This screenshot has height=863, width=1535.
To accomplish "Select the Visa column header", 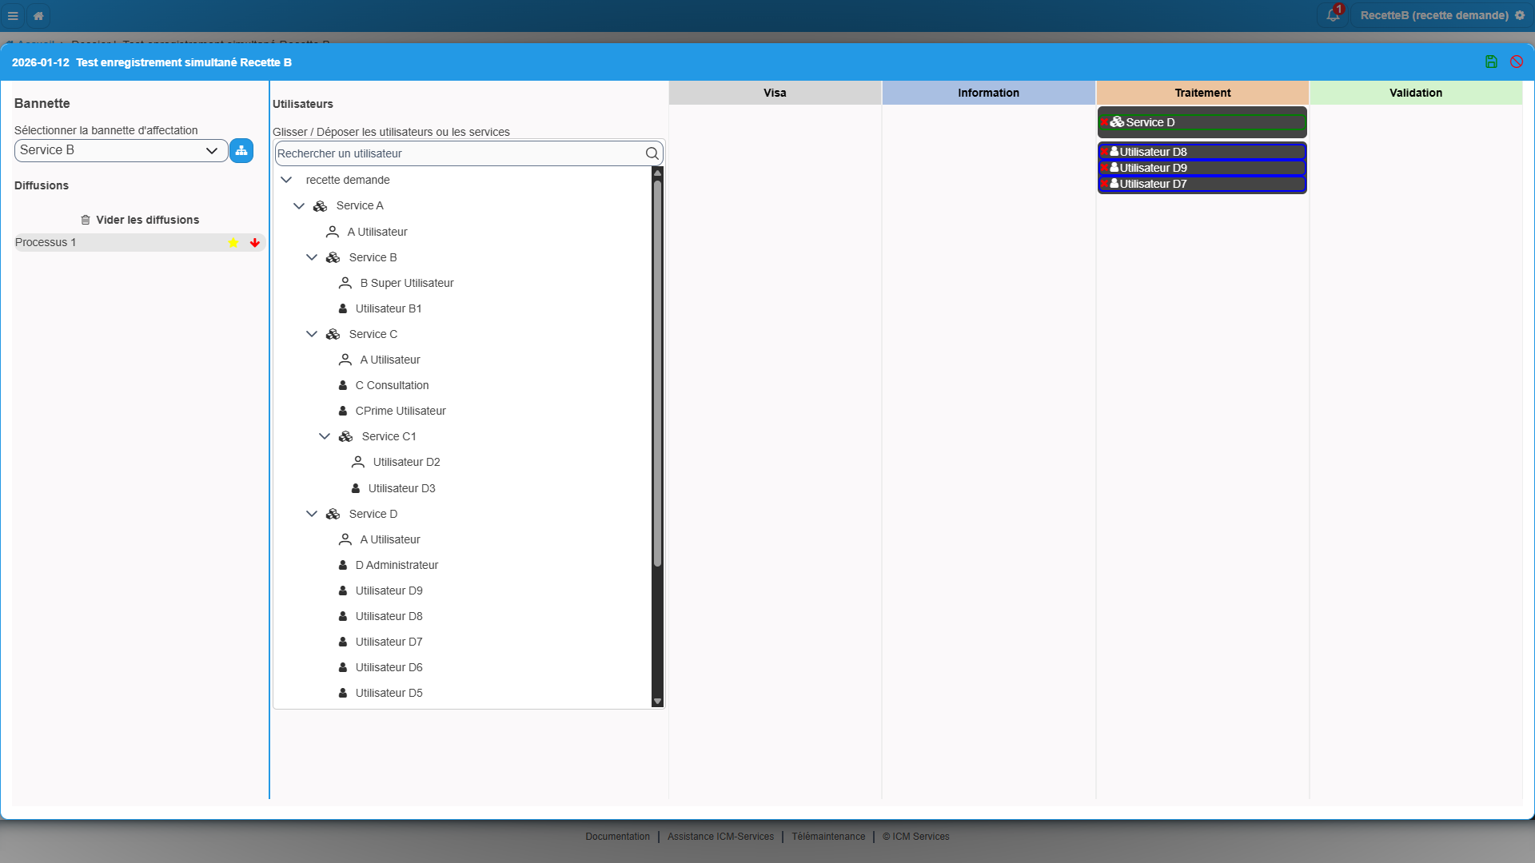I will click(x=775, y=93).
